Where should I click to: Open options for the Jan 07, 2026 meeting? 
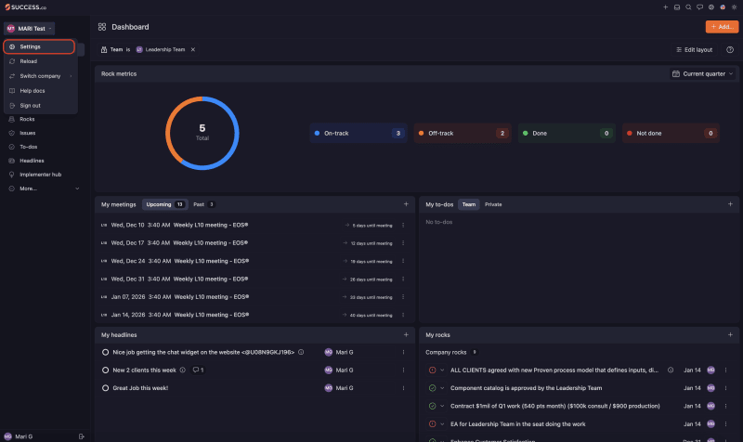point(403,297)
